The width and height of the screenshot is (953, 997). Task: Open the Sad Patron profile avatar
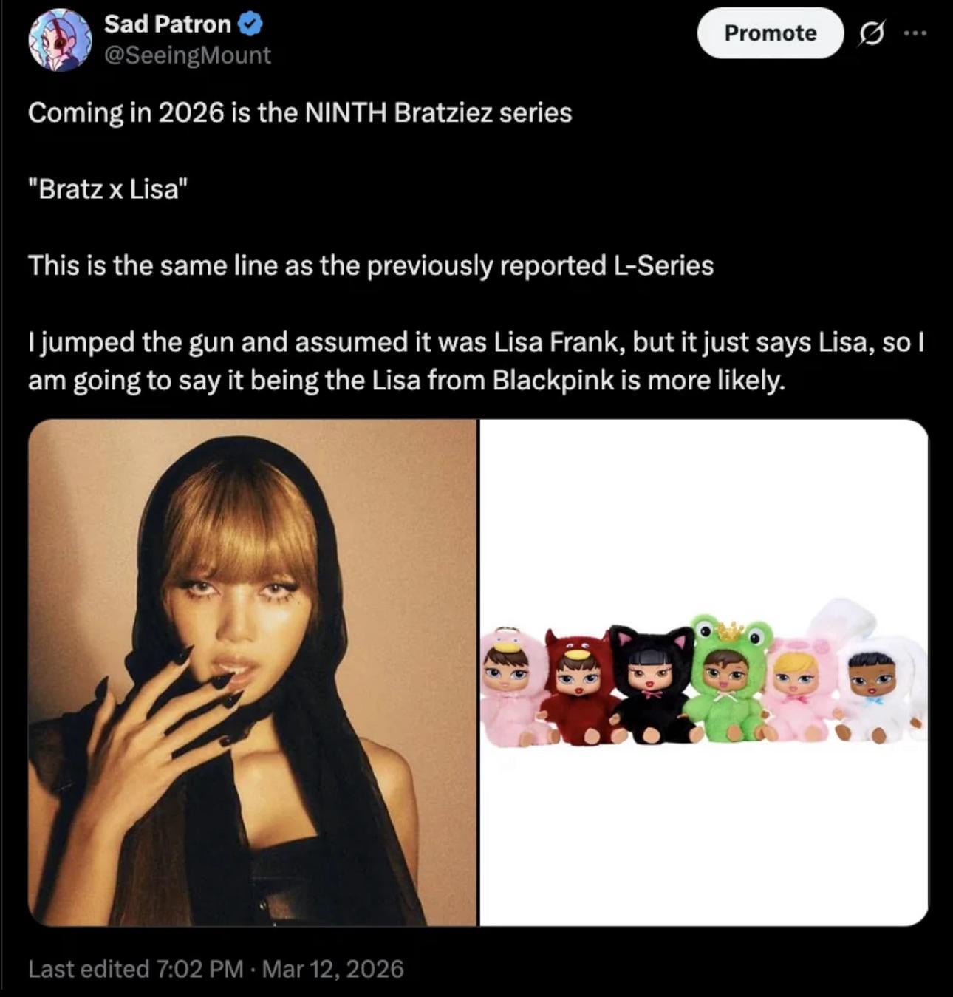(58, 41)
